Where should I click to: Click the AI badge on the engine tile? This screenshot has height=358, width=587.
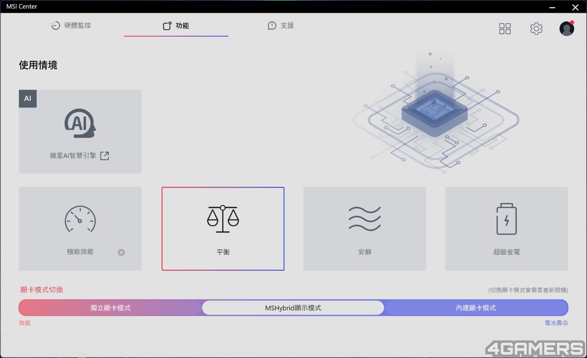(x=28, y=99)
